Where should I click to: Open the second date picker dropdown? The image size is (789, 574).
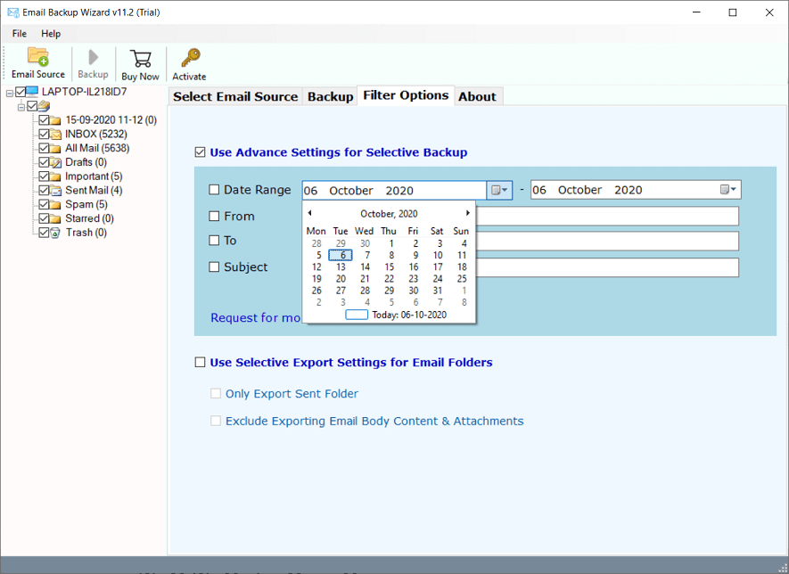point(727,189)
